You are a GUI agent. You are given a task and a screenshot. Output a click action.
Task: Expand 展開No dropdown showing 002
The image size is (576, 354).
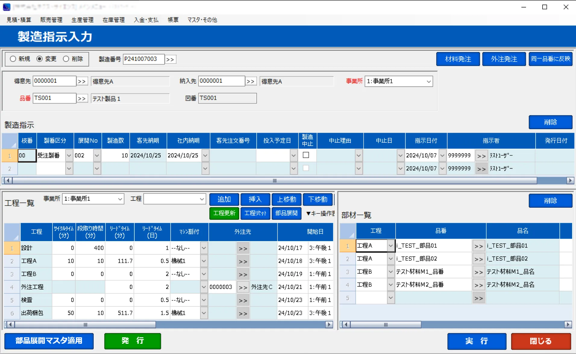[x=97, y=156]
